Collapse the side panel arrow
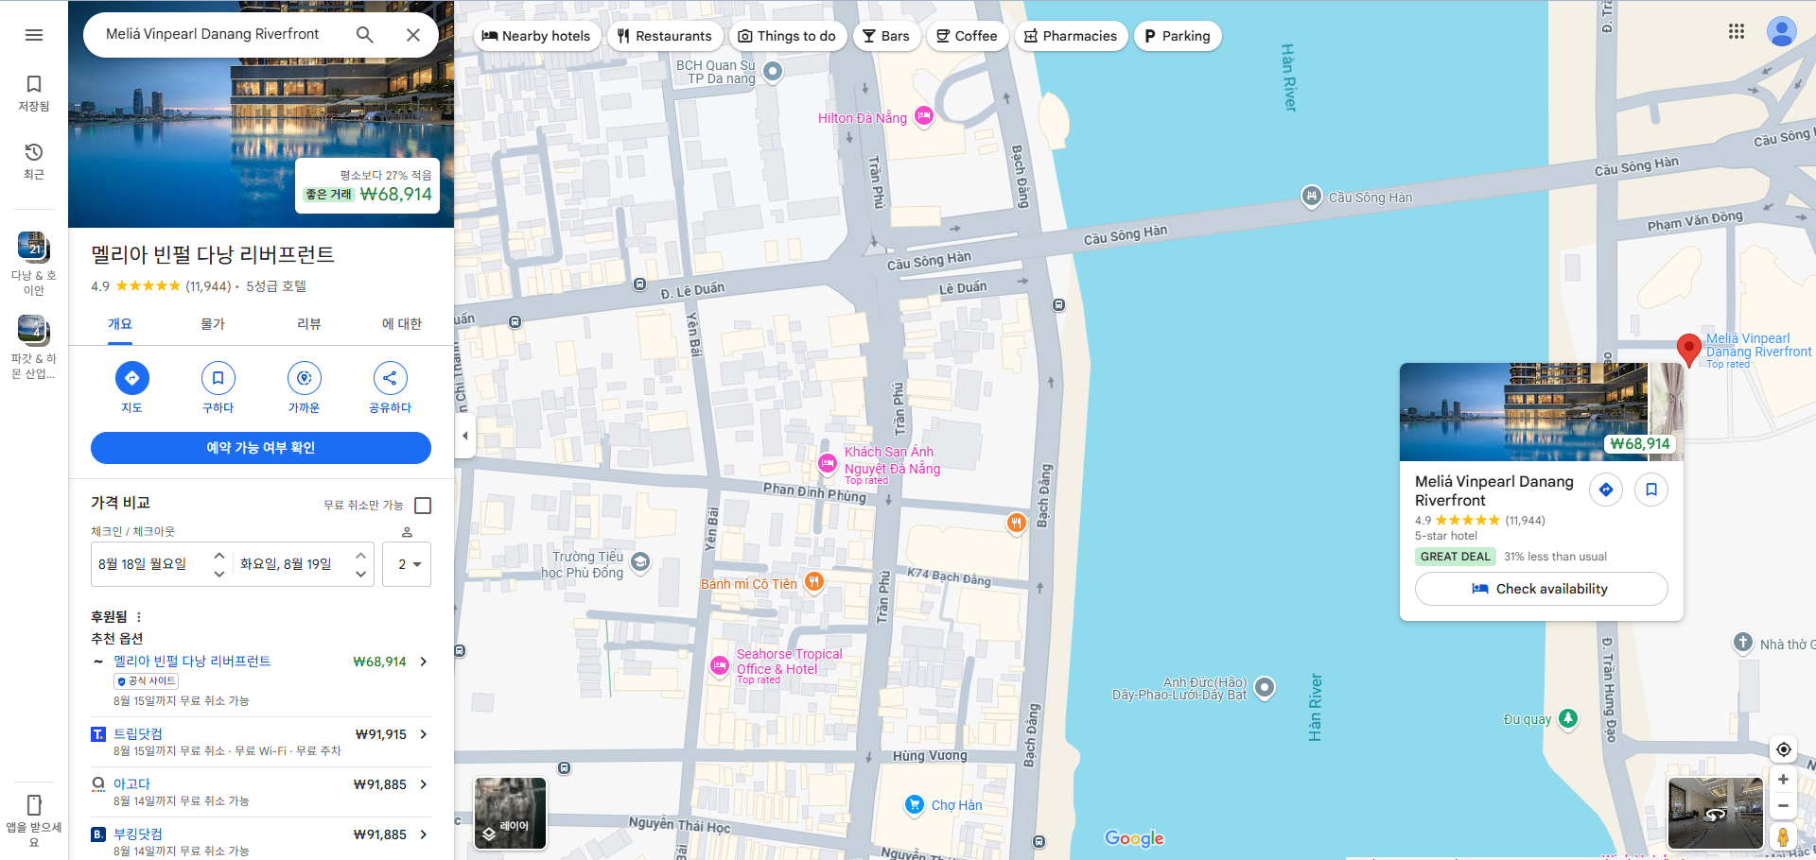 [x=464, y=436]
